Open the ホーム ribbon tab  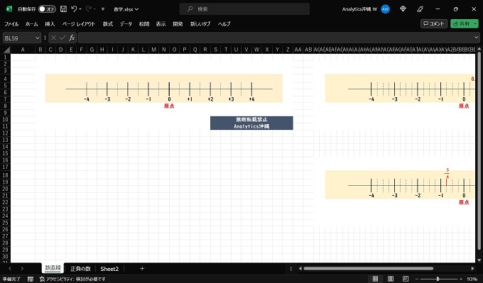31,23
